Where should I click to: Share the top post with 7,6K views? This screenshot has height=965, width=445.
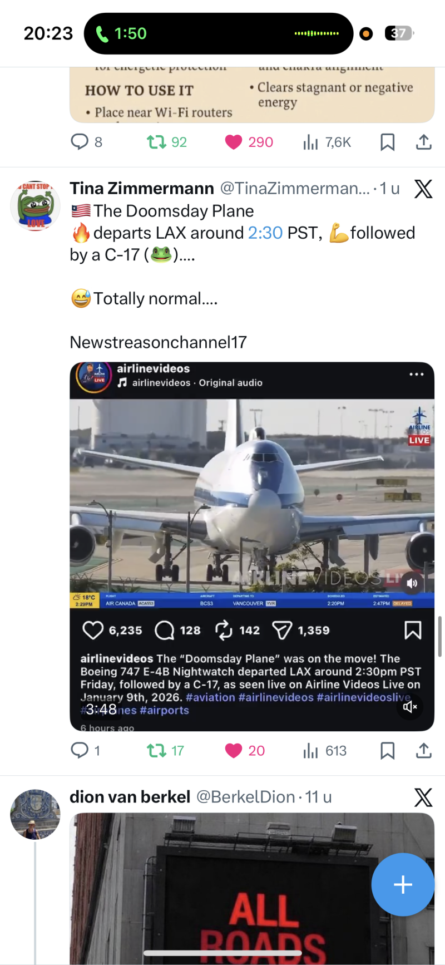click(x=424, y=142)
